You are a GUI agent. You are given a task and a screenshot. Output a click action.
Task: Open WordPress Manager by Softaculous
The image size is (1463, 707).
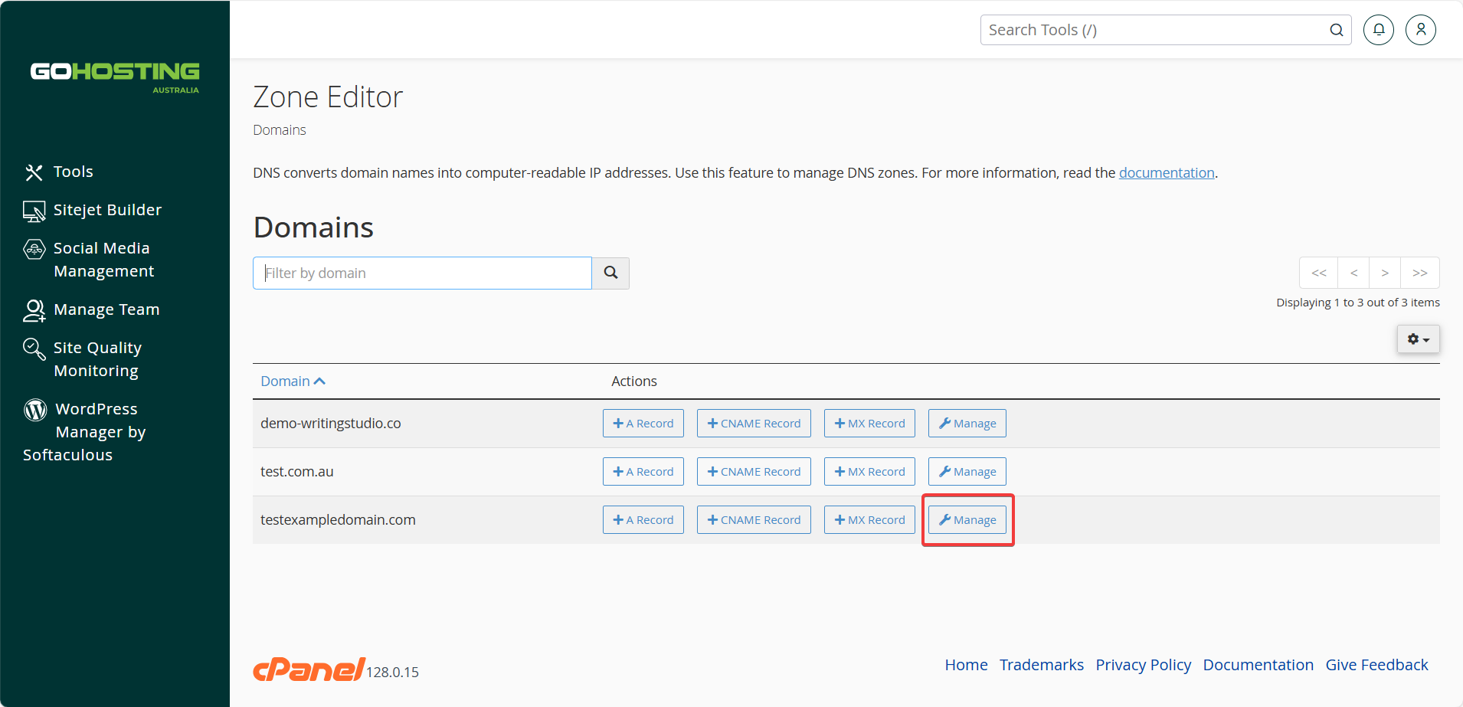click(84, 432)
